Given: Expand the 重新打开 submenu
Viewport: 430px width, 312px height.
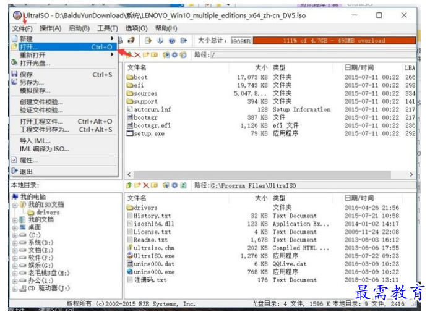Looking at the screenshot, I should (64, 55).
